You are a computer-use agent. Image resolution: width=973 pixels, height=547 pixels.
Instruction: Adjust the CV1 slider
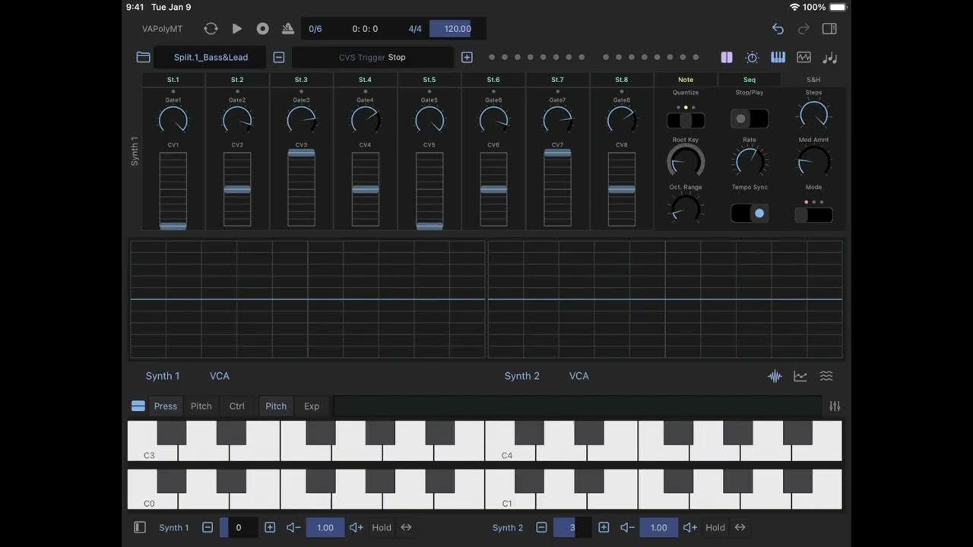(x=173, y=189)
